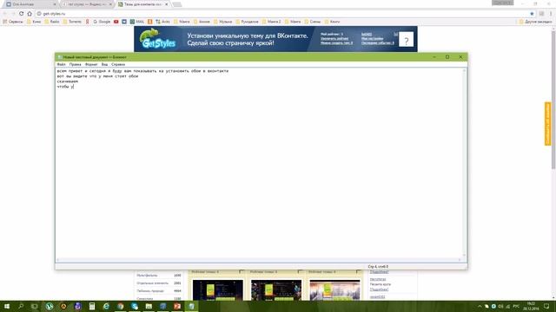The height and width of the screenshot is (312, 556).
Task: Open the YouTube bookmark icon
Action: (116, 22)
